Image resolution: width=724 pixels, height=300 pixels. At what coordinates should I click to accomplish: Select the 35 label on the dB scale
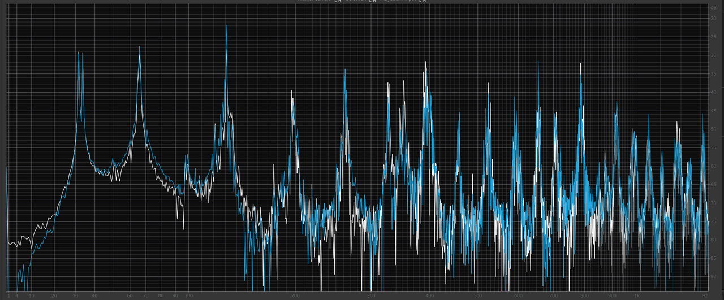[x=713, y=74]
